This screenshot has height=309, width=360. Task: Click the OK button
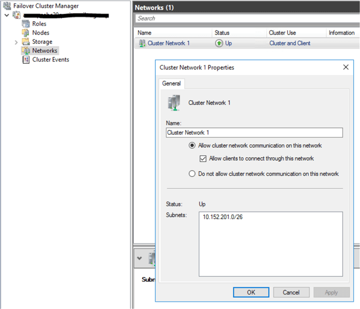pyautogui.click(x=251, y=292)
